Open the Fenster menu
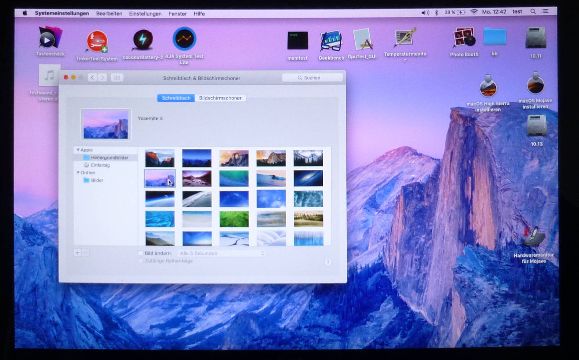The width and height of the screenshot is (579, 360). (177, 14)
